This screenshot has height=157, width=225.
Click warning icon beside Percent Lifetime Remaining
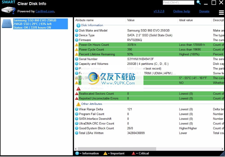pos(77,54)
